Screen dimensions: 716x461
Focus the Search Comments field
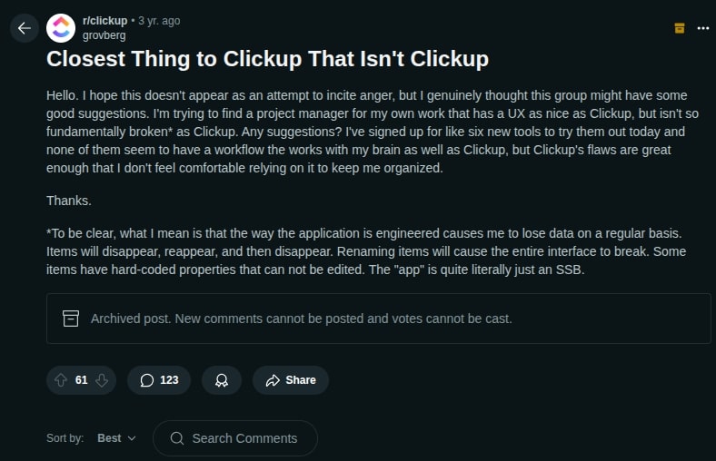[x=244, y=438]
